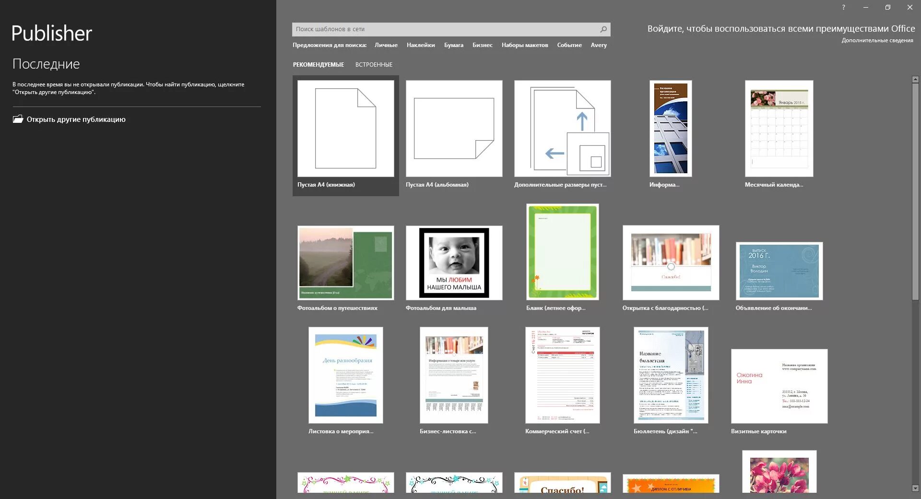Click 'Визитные карточки' label
Screen dimensions: 921x499
tap(758, 431)
